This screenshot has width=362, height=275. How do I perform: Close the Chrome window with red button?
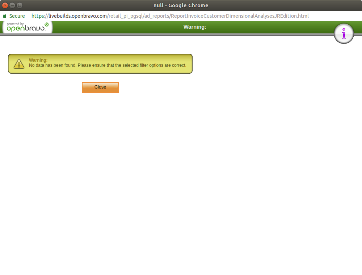5,5
